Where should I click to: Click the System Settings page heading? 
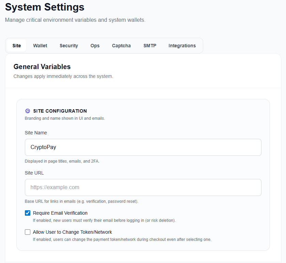(x=45, y=7)
